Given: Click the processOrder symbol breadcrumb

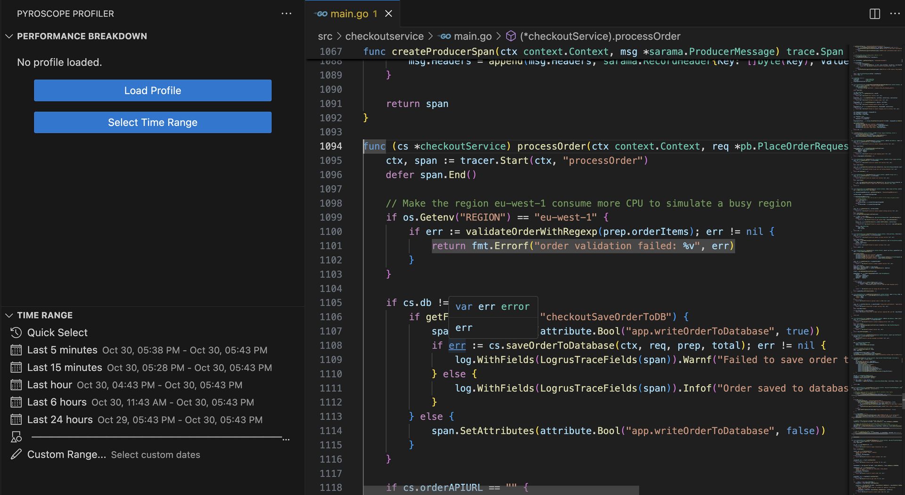Looking at the screenshot, I should coord(600,36).
